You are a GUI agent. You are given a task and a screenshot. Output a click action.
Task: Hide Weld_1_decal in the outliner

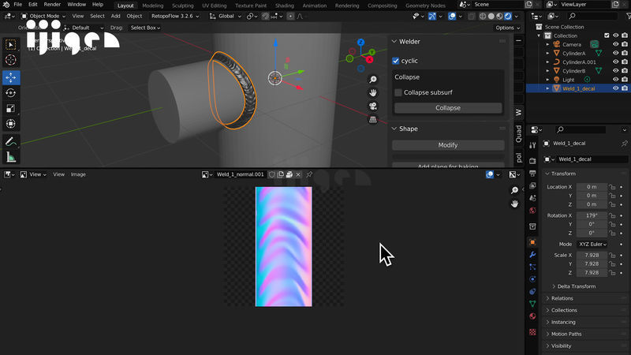(616, 88)
